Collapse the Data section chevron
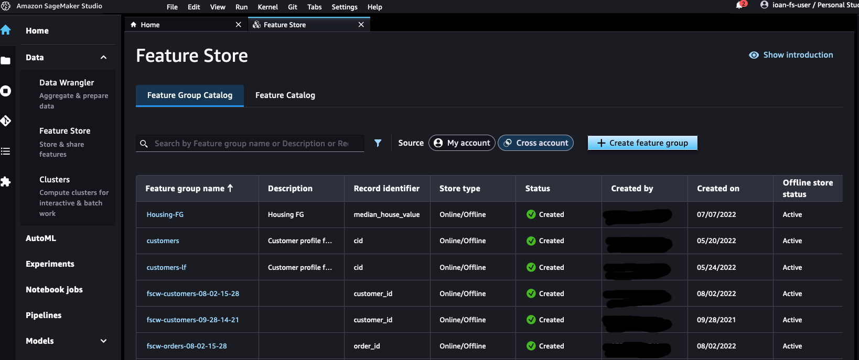The height and width of the screenshot is (360, 859). (103, 58)
